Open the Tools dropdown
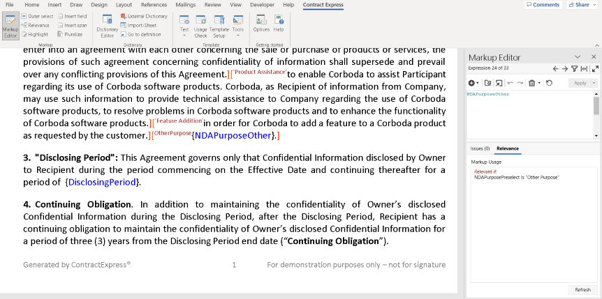 (x=238, y=26)
